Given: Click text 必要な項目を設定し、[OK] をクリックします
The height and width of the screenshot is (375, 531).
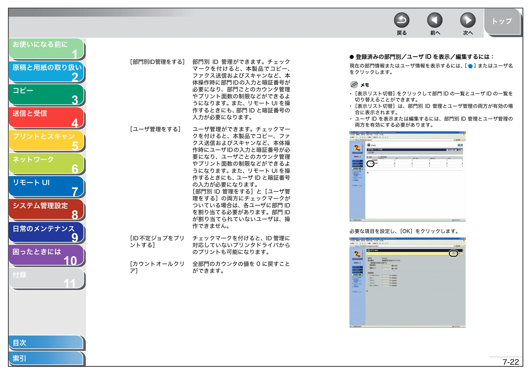Looking at the screenshot, I should 405,231.
